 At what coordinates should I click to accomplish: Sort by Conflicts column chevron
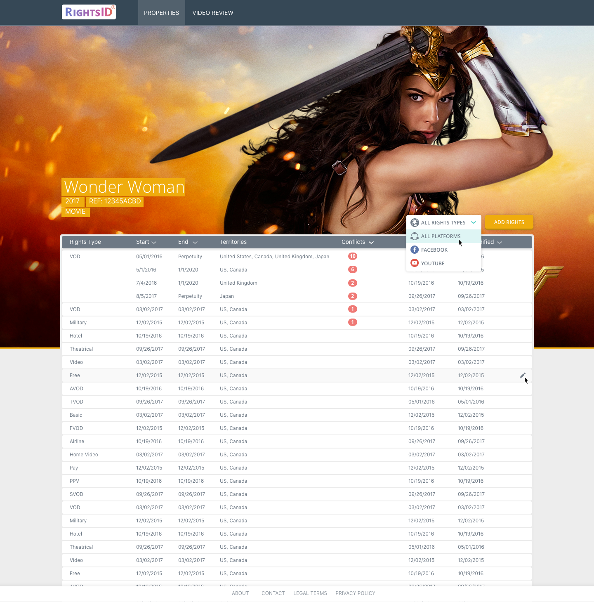[371, 243]
